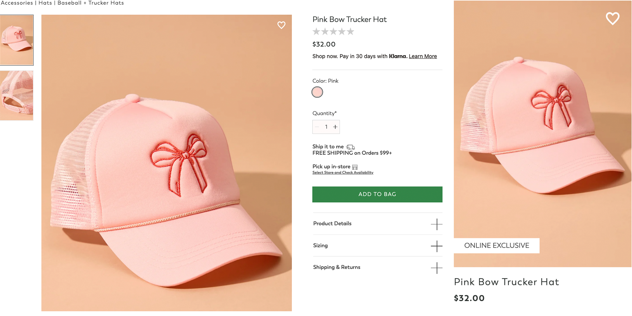This screenshot has height=316, width=632.
Task: Open the Accessories breadcrumb
Action: 17,3
